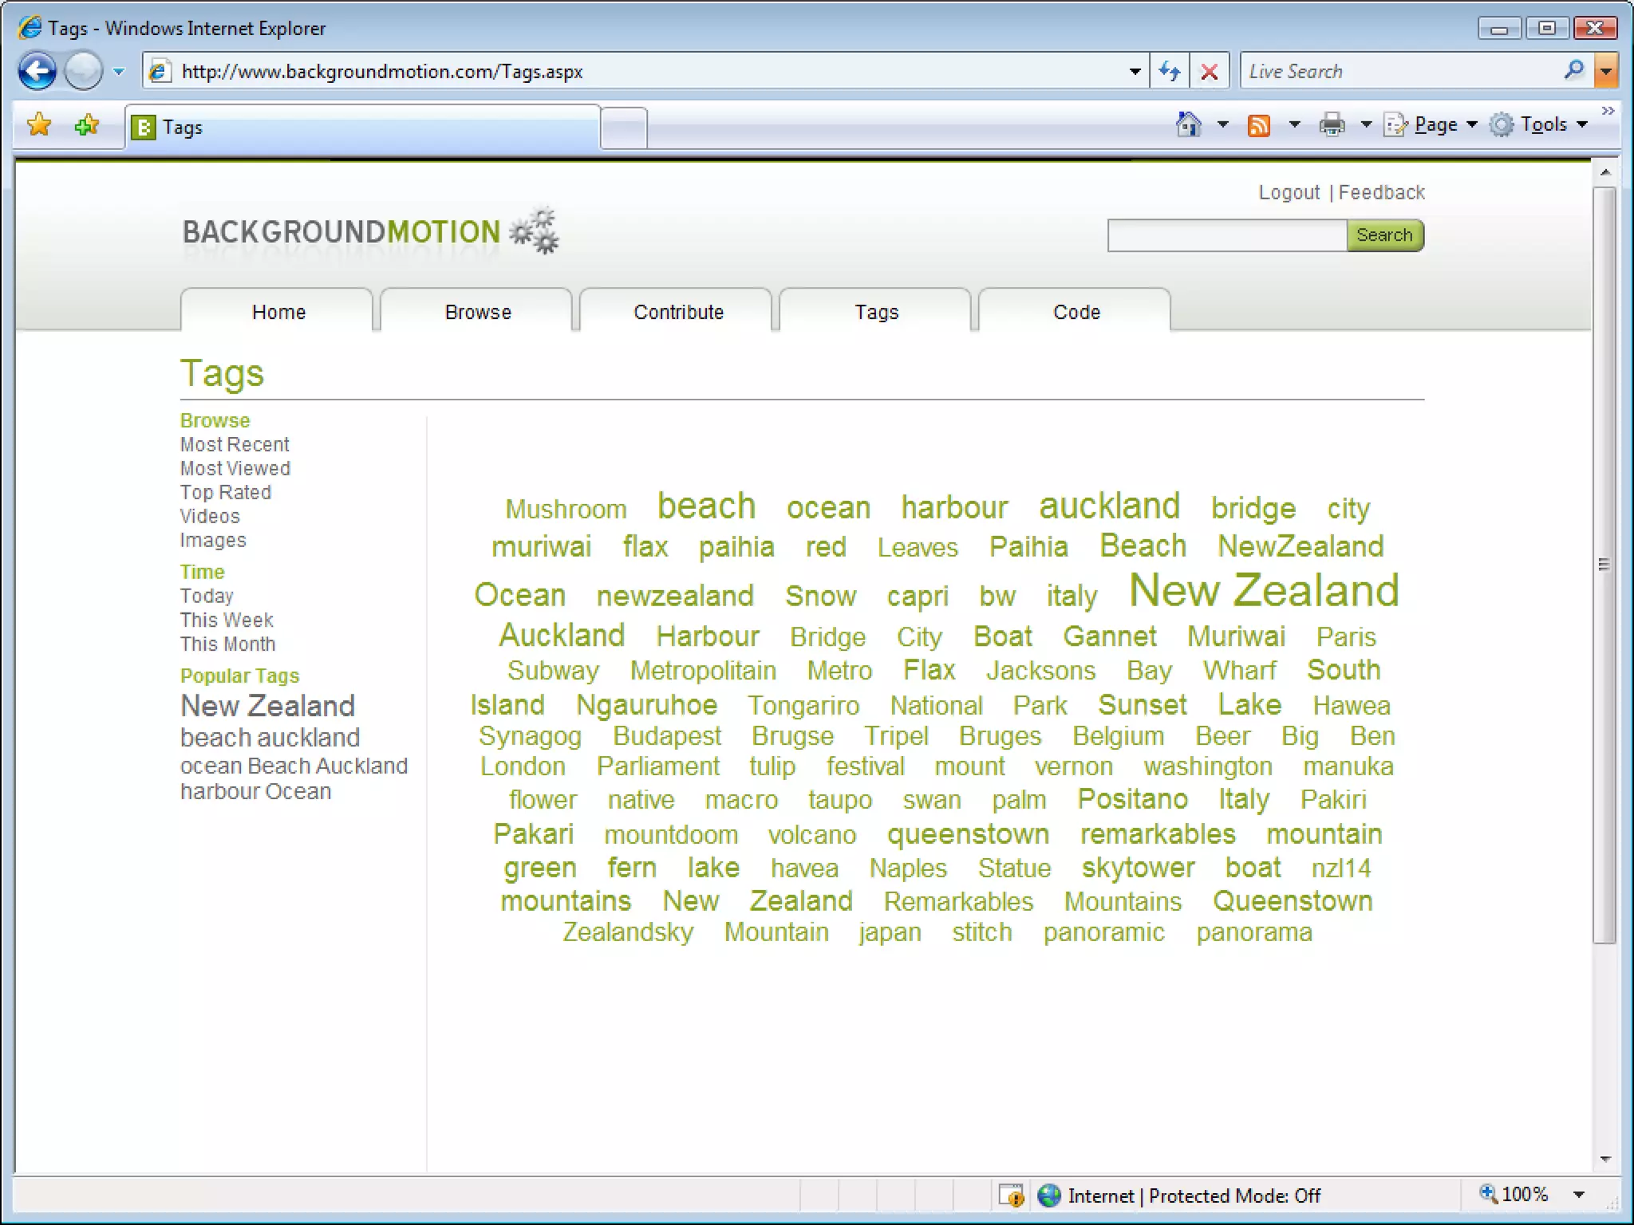
Task: Click the Gannet tag
Action: click(x=1109, y=636)
